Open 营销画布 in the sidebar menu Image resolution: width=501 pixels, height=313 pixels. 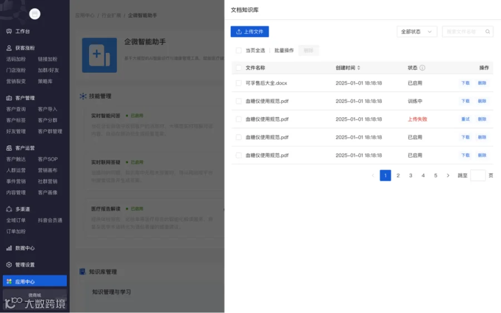[x=48, y=170]
